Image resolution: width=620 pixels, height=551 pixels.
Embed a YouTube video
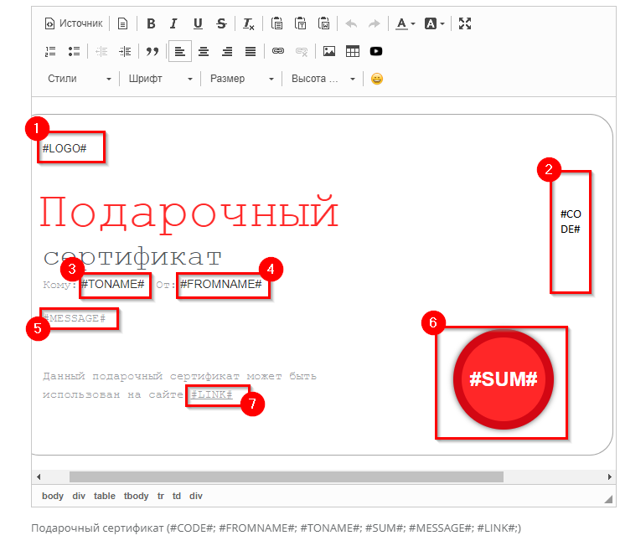coord(376,51)
